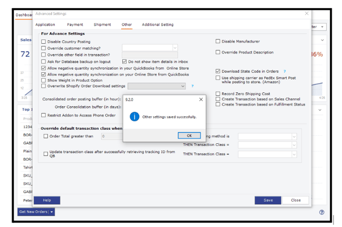
Task: Toggle Record Zero Shipping Cost checkbox
Action: tap(218, 94)
